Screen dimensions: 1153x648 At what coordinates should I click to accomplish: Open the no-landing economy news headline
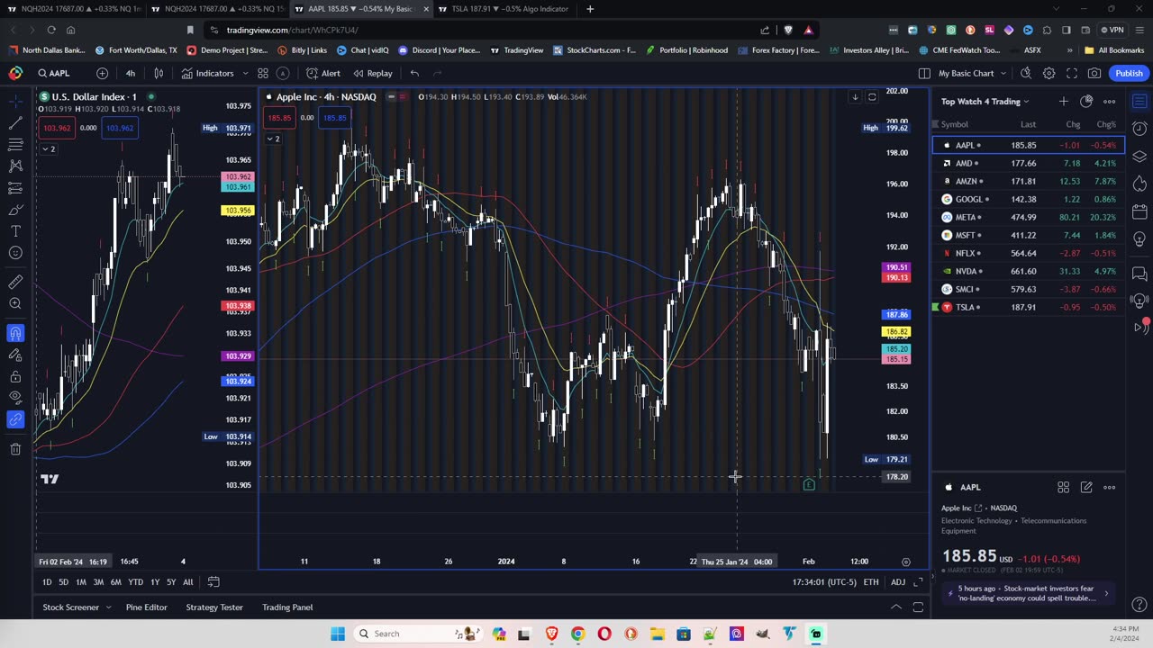coord(1027,593)
